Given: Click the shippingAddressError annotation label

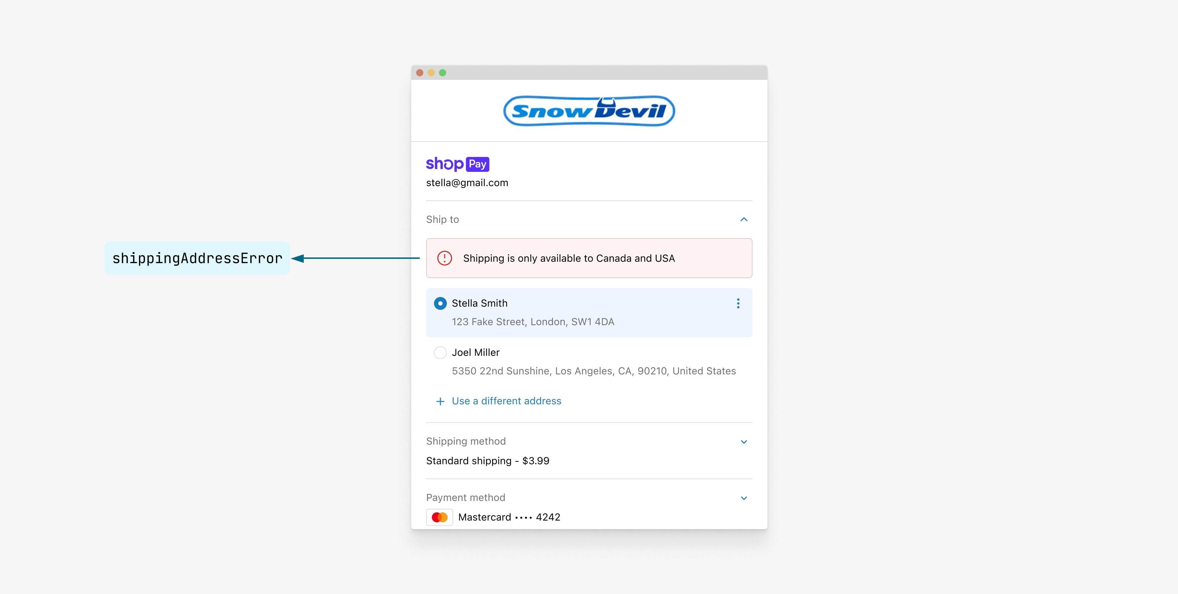Looking at the screenshot, I should 197,258.
